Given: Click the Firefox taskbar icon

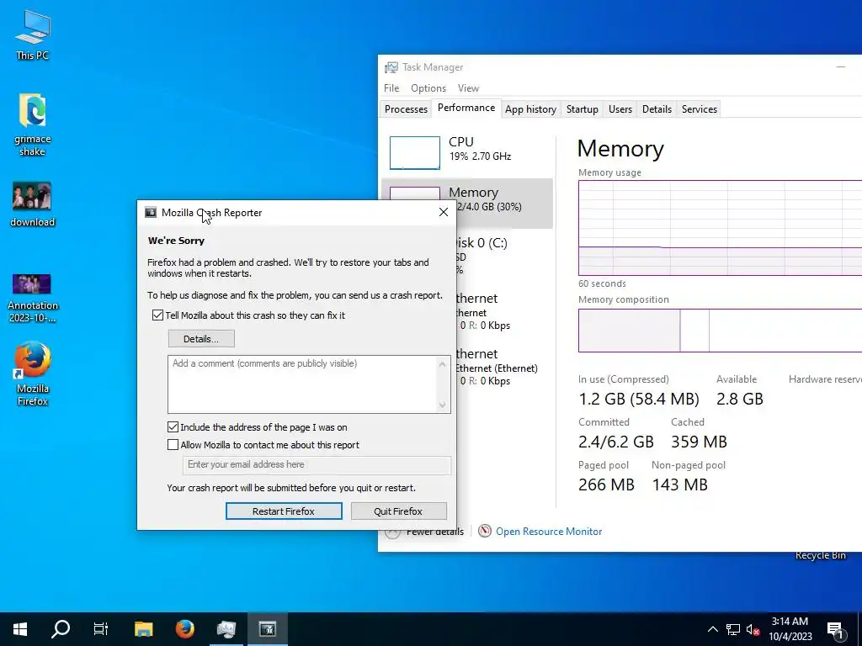Looking at the screenshot, I should pos(184,629).
